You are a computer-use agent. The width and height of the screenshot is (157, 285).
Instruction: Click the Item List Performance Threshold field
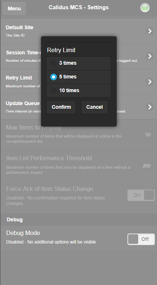point(147,166)
